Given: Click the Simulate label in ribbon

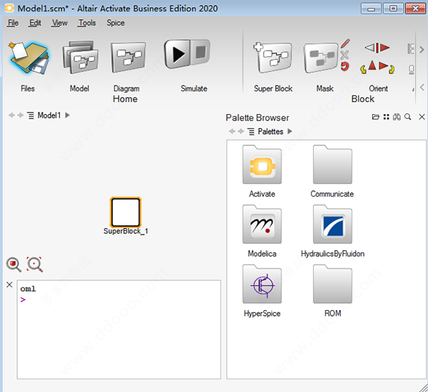Looking at the screenshot, I should point(194,88).
